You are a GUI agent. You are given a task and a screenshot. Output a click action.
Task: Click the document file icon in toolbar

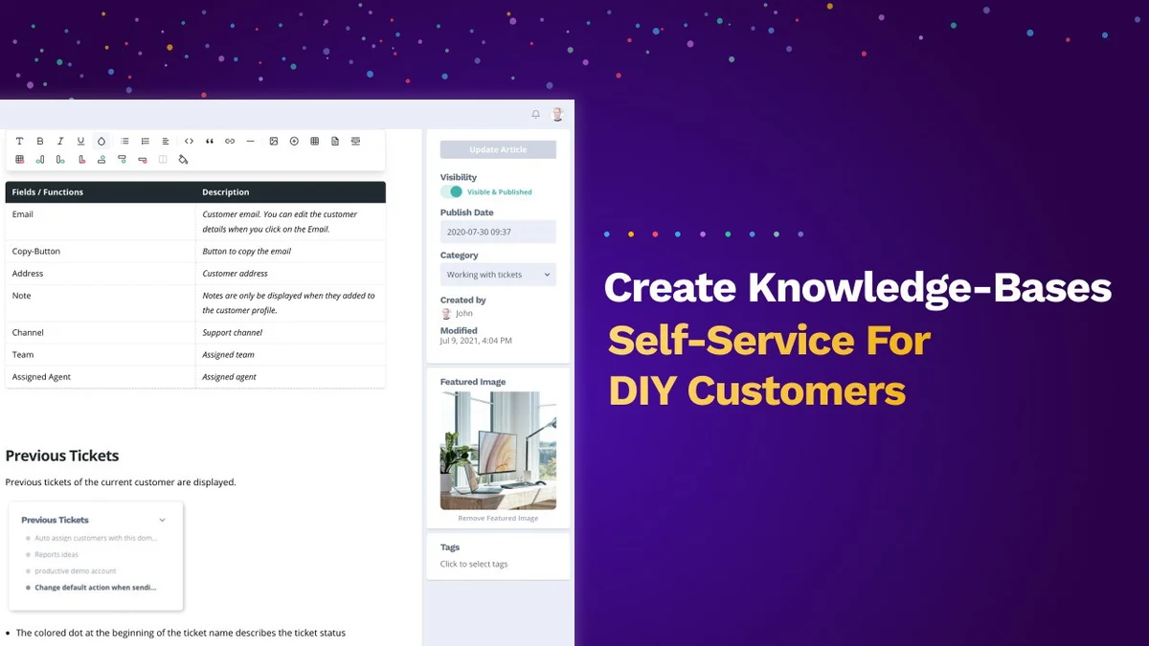pyautogui.click(x=335, y=142)
